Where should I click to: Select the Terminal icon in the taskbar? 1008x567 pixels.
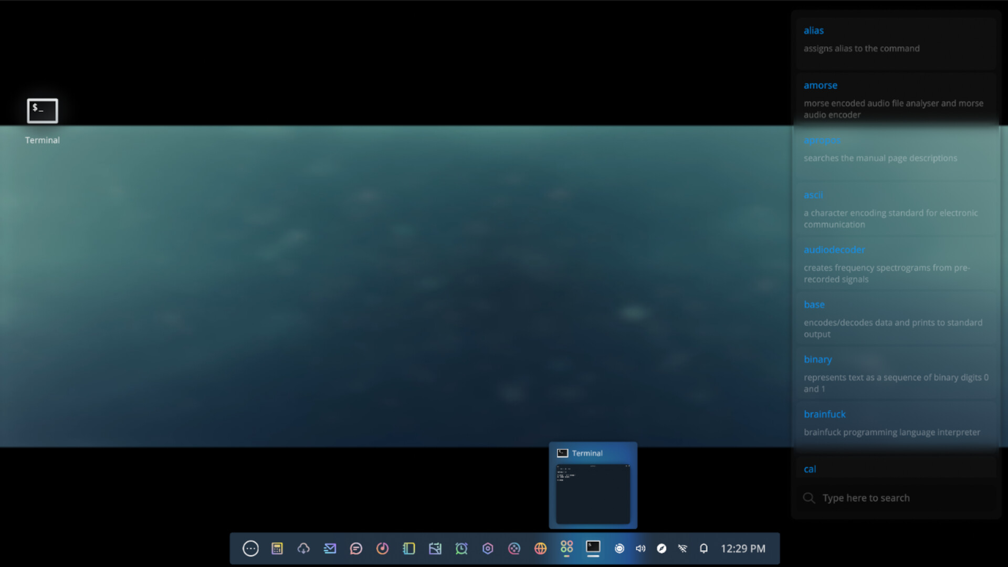593,548
